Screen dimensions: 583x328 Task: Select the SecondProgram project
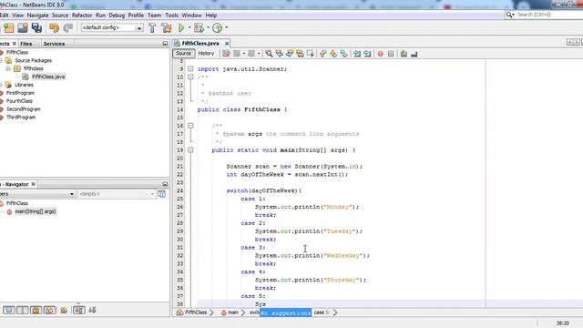(23, 109)
